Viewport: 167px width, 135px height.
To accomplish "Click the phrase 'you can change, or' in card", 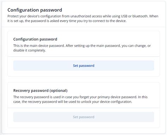I will (136, 46).
